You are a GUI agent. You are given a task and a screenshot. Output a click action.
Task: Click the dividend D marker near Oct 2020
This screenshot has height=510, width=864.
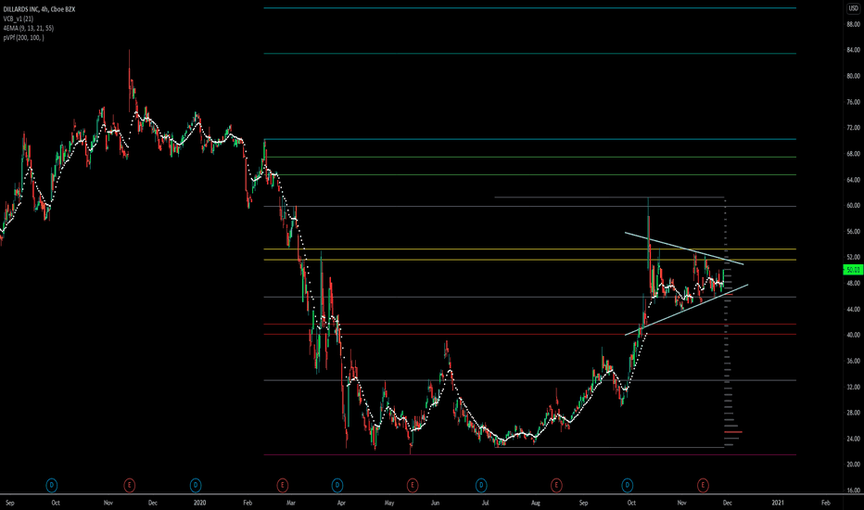point(627,485)
